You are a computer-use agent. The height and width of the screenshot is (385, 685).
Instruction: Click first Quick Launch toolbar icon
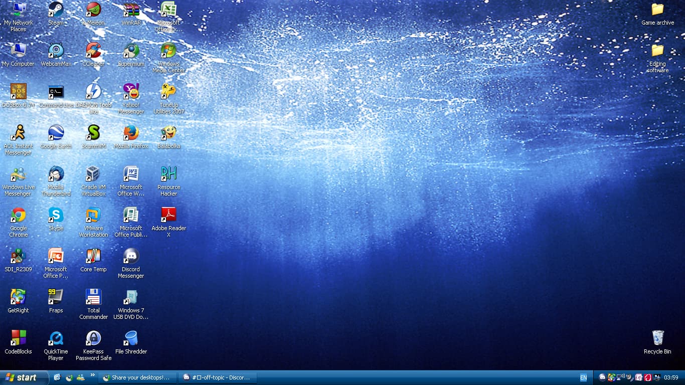point(57,377)
